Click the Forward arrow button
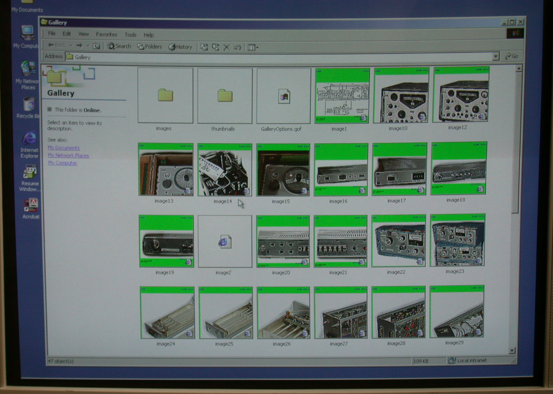The height and width of the screenshot is (394, 553). click(x=79, y=46)
